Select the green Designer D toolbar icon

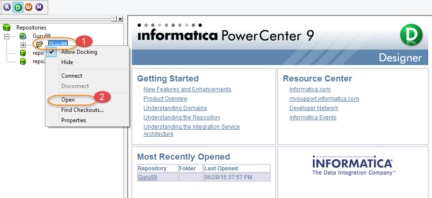coord(18,7)
